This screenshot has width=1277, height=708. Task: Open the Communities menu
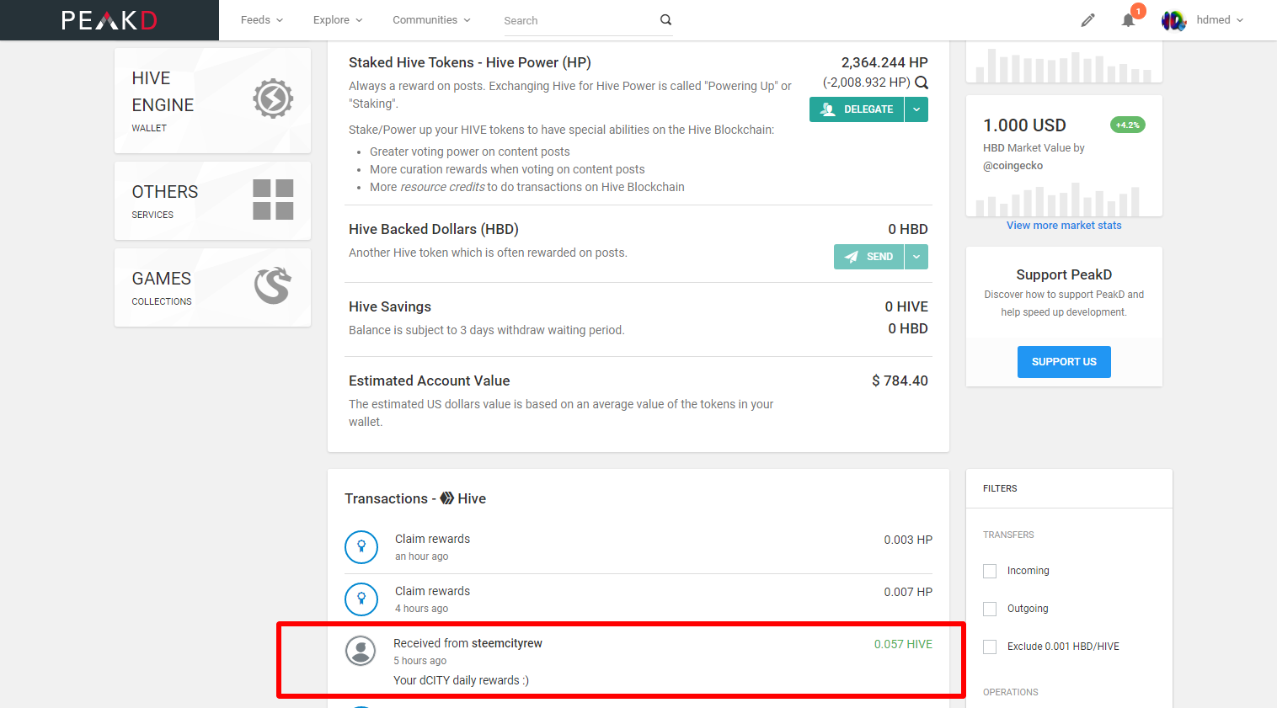[431, 20]
